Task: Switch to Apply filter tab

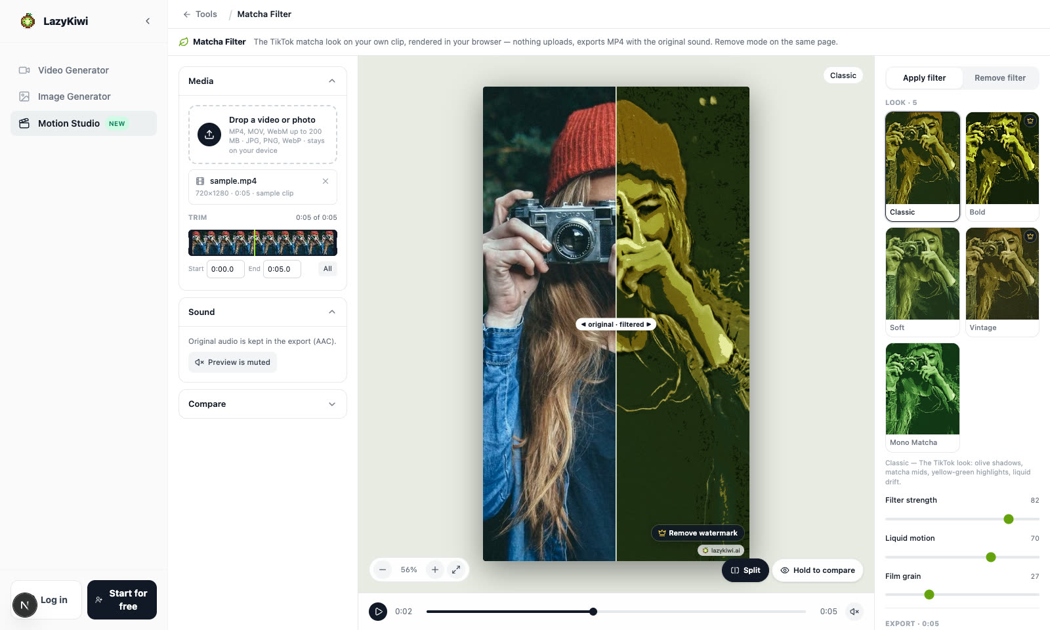Action: click(924, 78)
